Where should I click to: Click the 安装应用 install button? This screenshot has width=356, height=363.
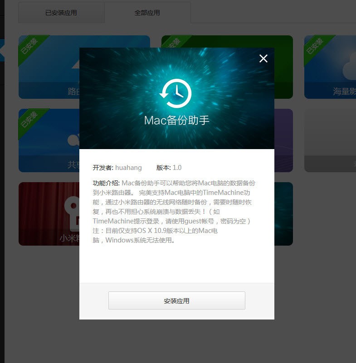(x=177, y=300)
